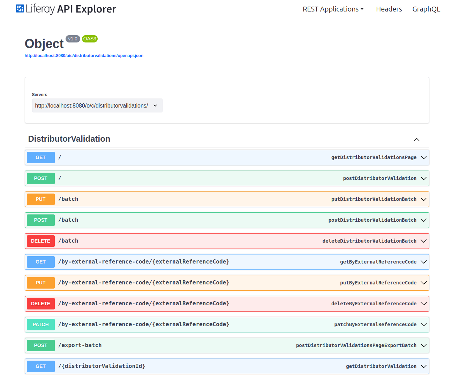Expand getDistributorValidationsPage chevron arrow
The height and width of the screenshot is (377, 452).
tap(423, 157)
